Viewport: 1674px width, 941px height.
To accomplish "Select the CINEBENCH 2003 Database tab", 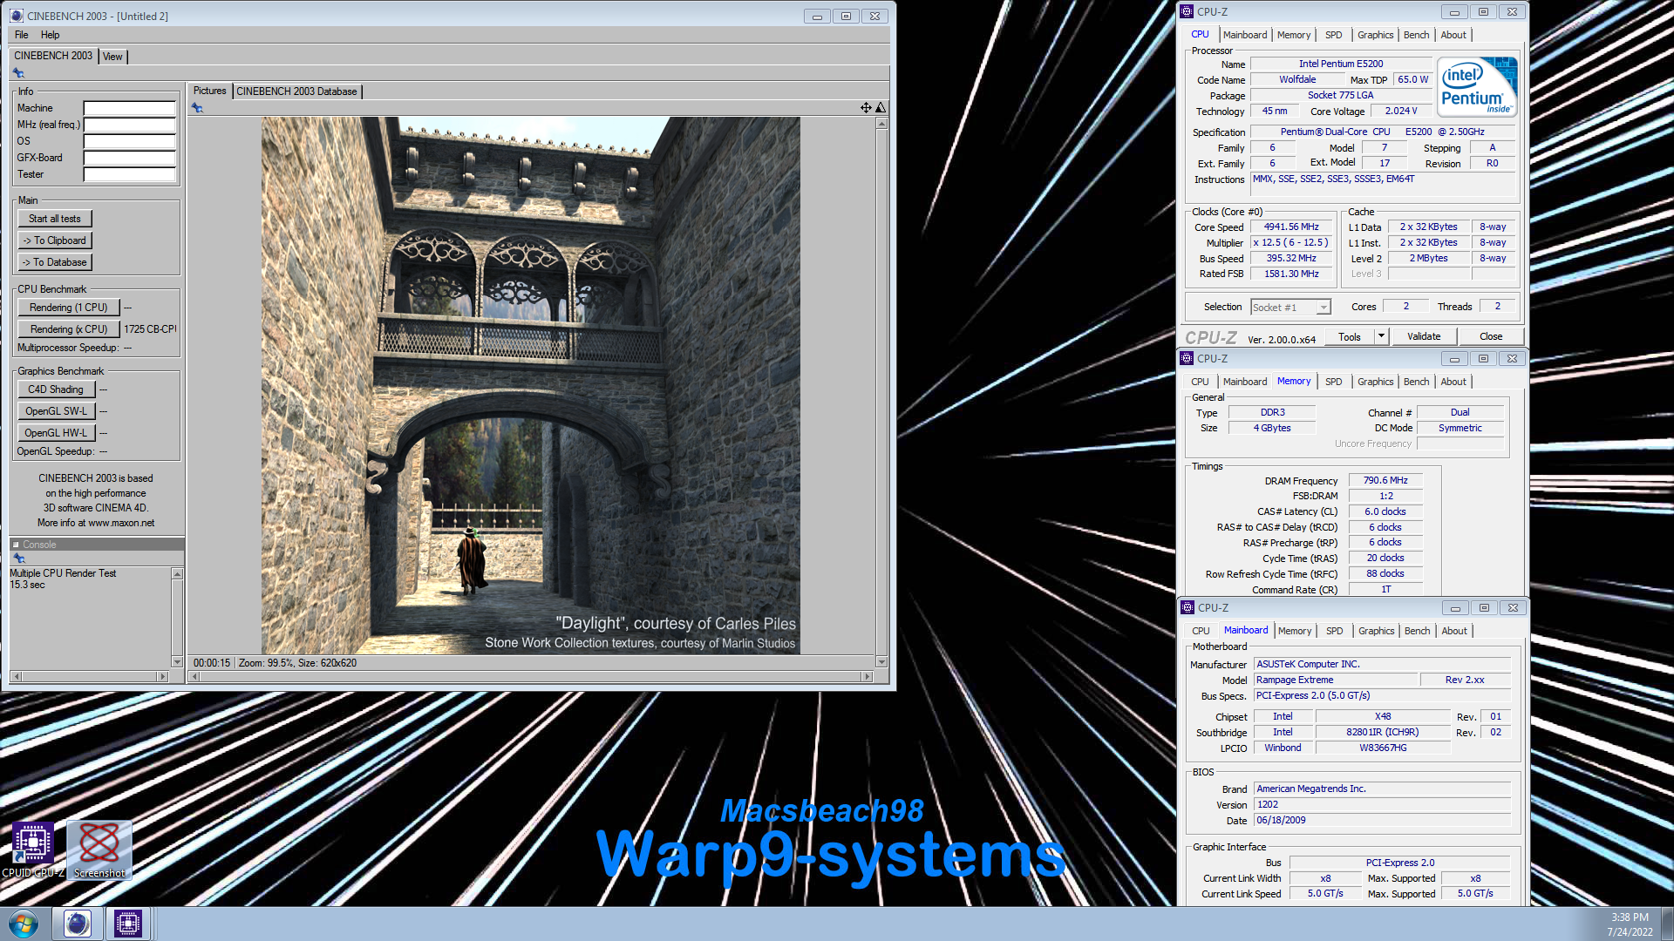I will (296, 91).
